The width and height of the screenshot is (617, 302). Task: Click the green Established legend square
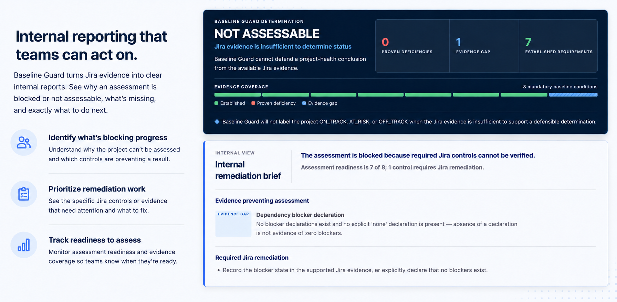point(216,103)
